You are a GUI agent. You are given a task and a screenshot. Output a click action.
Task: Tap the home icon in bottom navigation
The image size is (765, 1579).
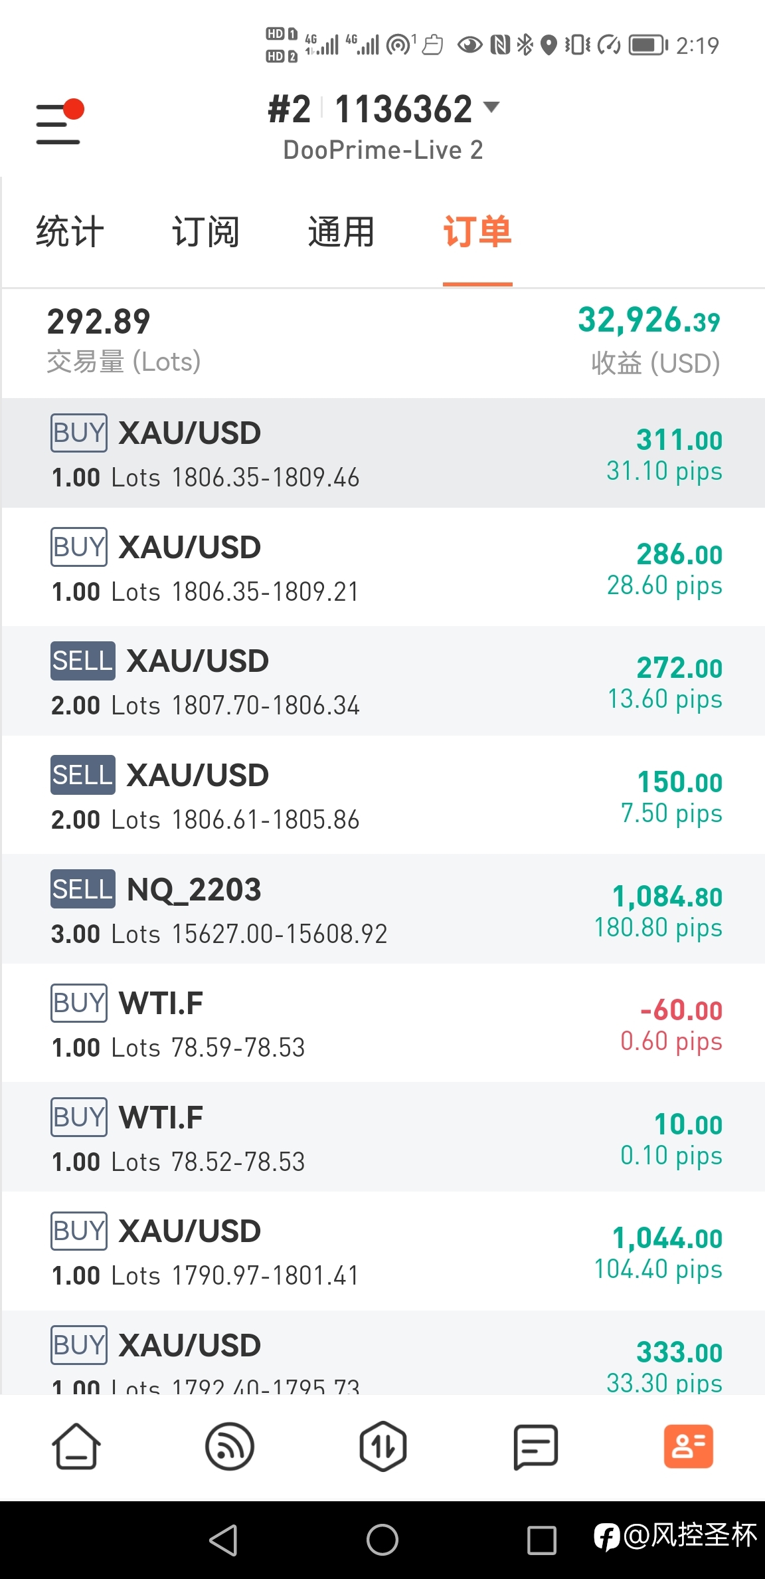[x=76, y=1446]
